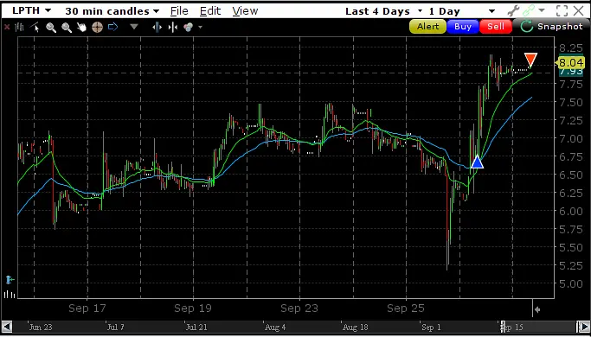Click the timeline scrollbar handle near Sep 15
591x337 pixels.
503,327
